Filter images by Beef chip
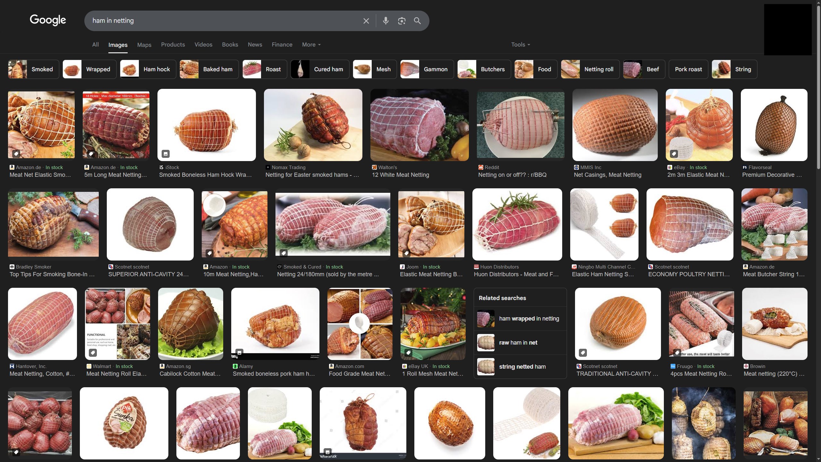 (x=644, y=69)
